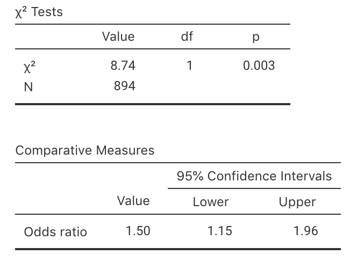Select the Value column header in χ² Tests
Image resolution: width=357 pixels, height=262 pixels.
pos(118,37)
